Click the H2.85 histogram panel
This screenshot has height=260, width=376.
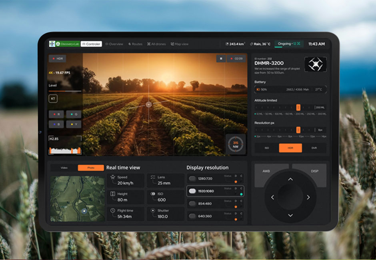point(65,145)
